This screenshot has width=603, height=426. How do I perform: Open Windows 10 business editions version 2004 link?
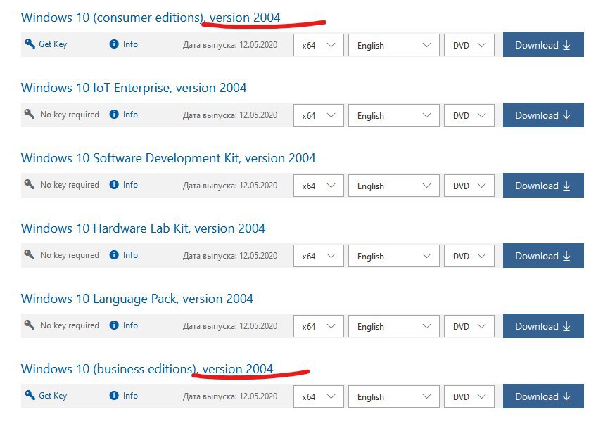point(147,369)
